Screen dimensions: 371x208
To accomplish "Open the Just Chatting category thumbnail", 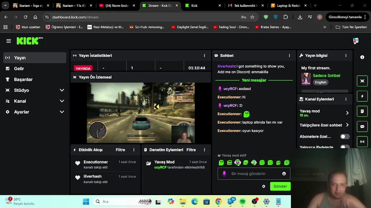I will (x=306, y=79).
